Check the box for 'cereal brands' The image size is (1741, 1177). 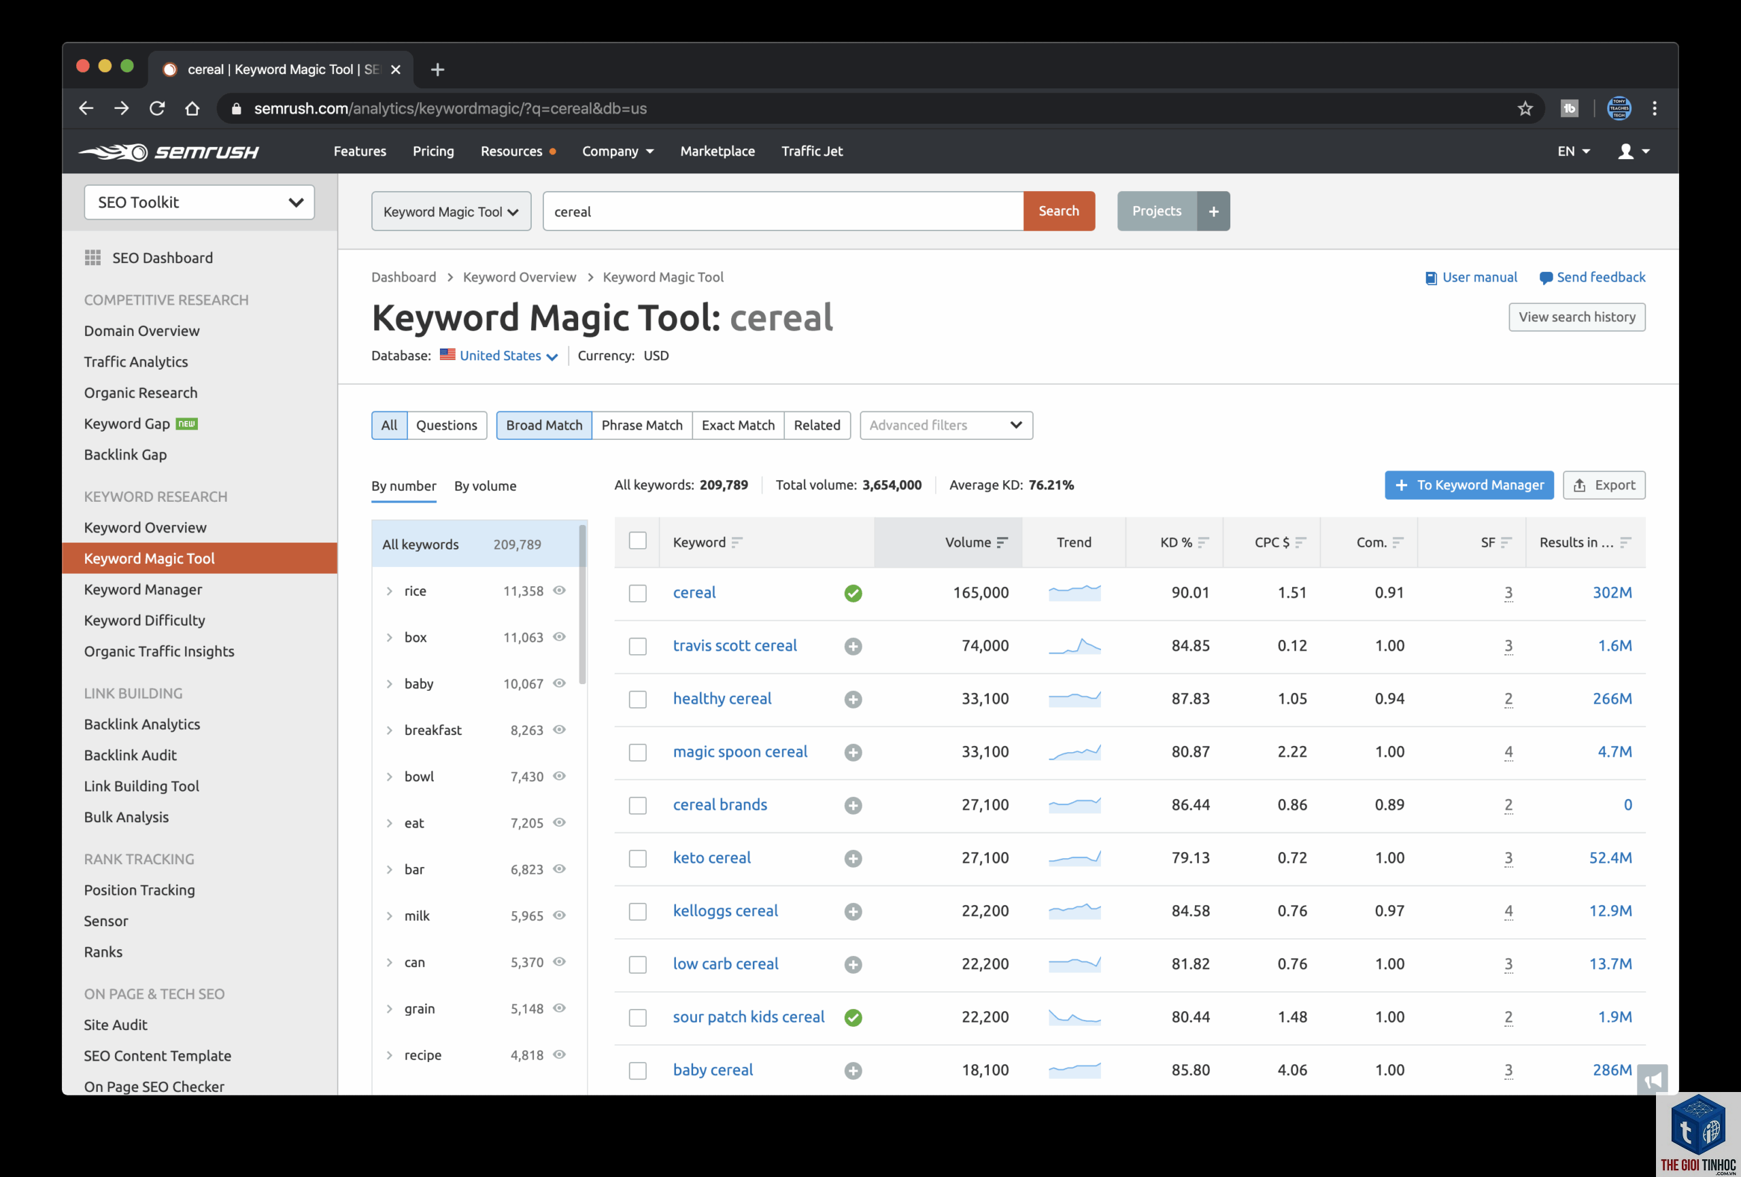click(637, 805)
